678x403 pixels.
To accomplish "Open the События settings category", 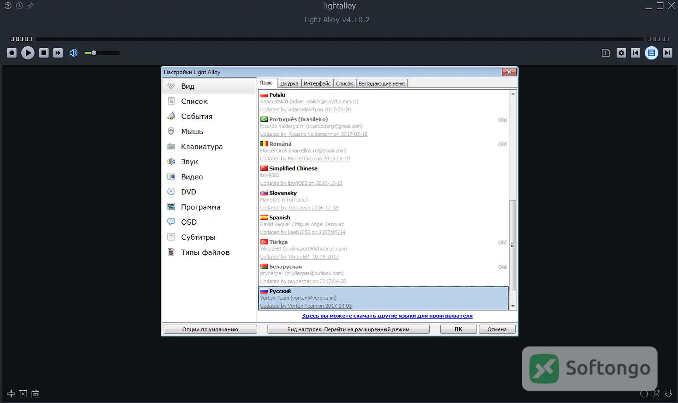I will pos(209,117).
